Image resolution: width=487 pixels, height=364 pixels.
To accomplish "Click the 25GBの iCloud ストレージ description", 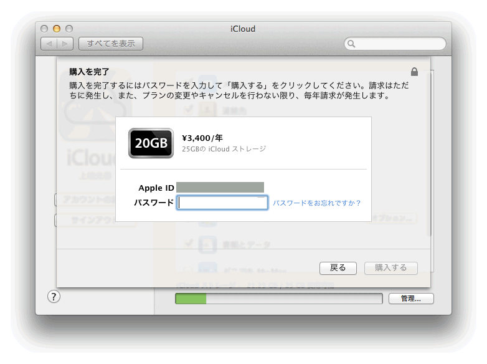I will pyautogui.click(x=224, y=149).
